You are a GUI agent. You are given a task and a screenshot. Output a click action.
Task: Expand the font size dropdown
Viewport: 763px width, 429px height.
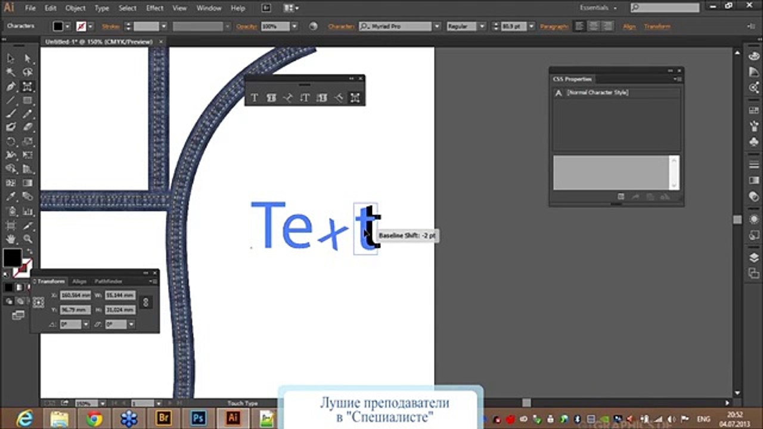pos(531,27)
